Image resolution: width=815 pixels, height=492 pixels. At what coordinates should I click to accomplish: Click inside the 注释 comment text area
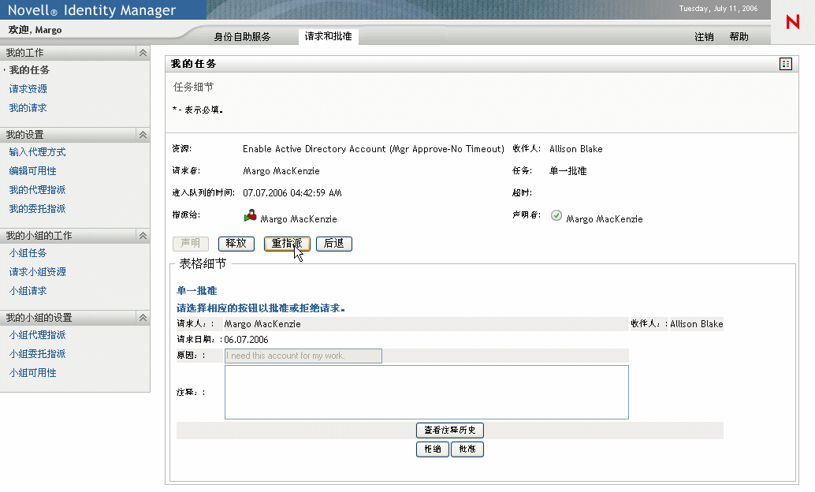click(426, 392)
